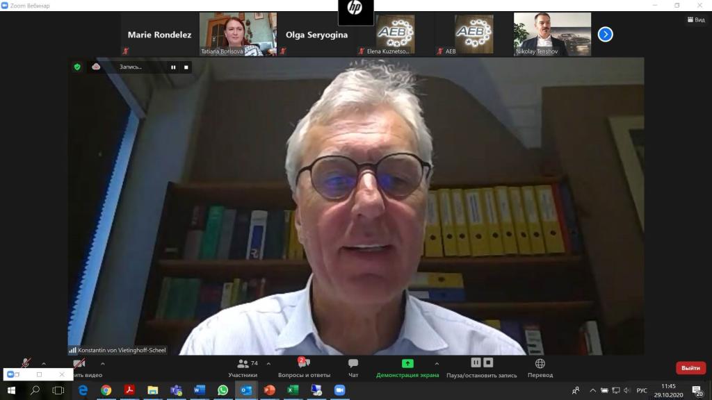Open WhatsApp from taskbar
Viewport: 712px width, 400px height.
tap(222, 390)
